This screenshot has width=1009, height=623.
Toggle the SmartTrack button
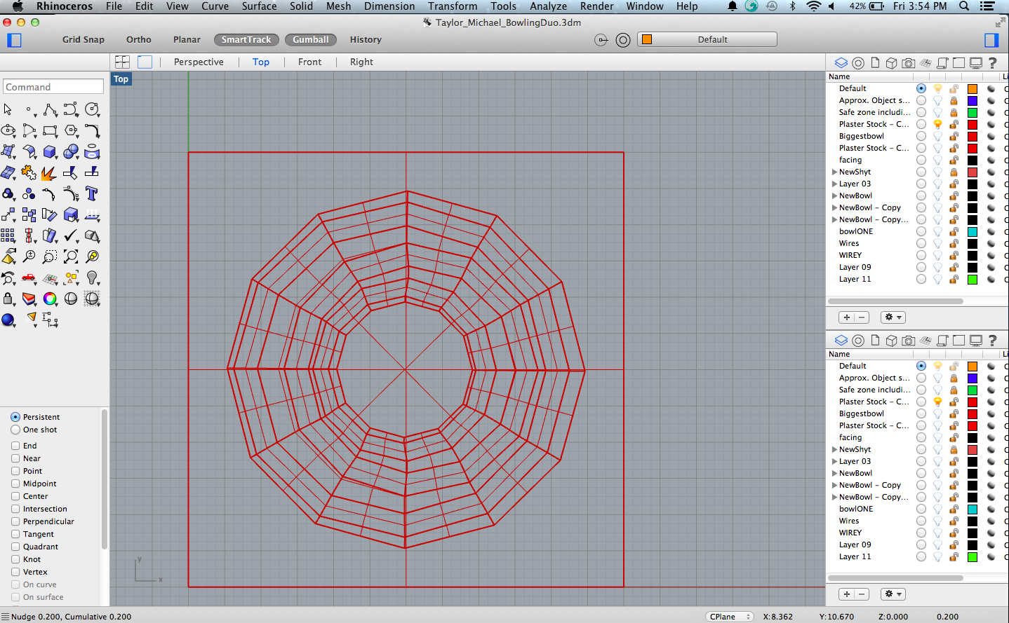(x=246, y=40)
